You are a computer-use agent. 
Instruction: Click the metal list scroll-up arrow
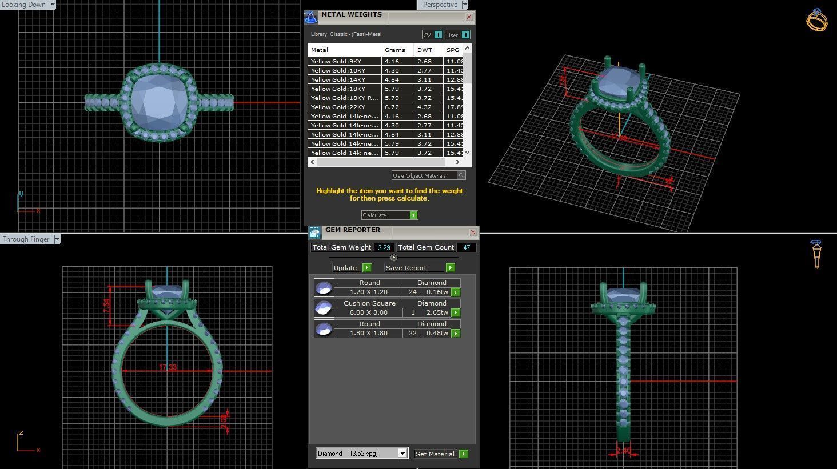468,49
